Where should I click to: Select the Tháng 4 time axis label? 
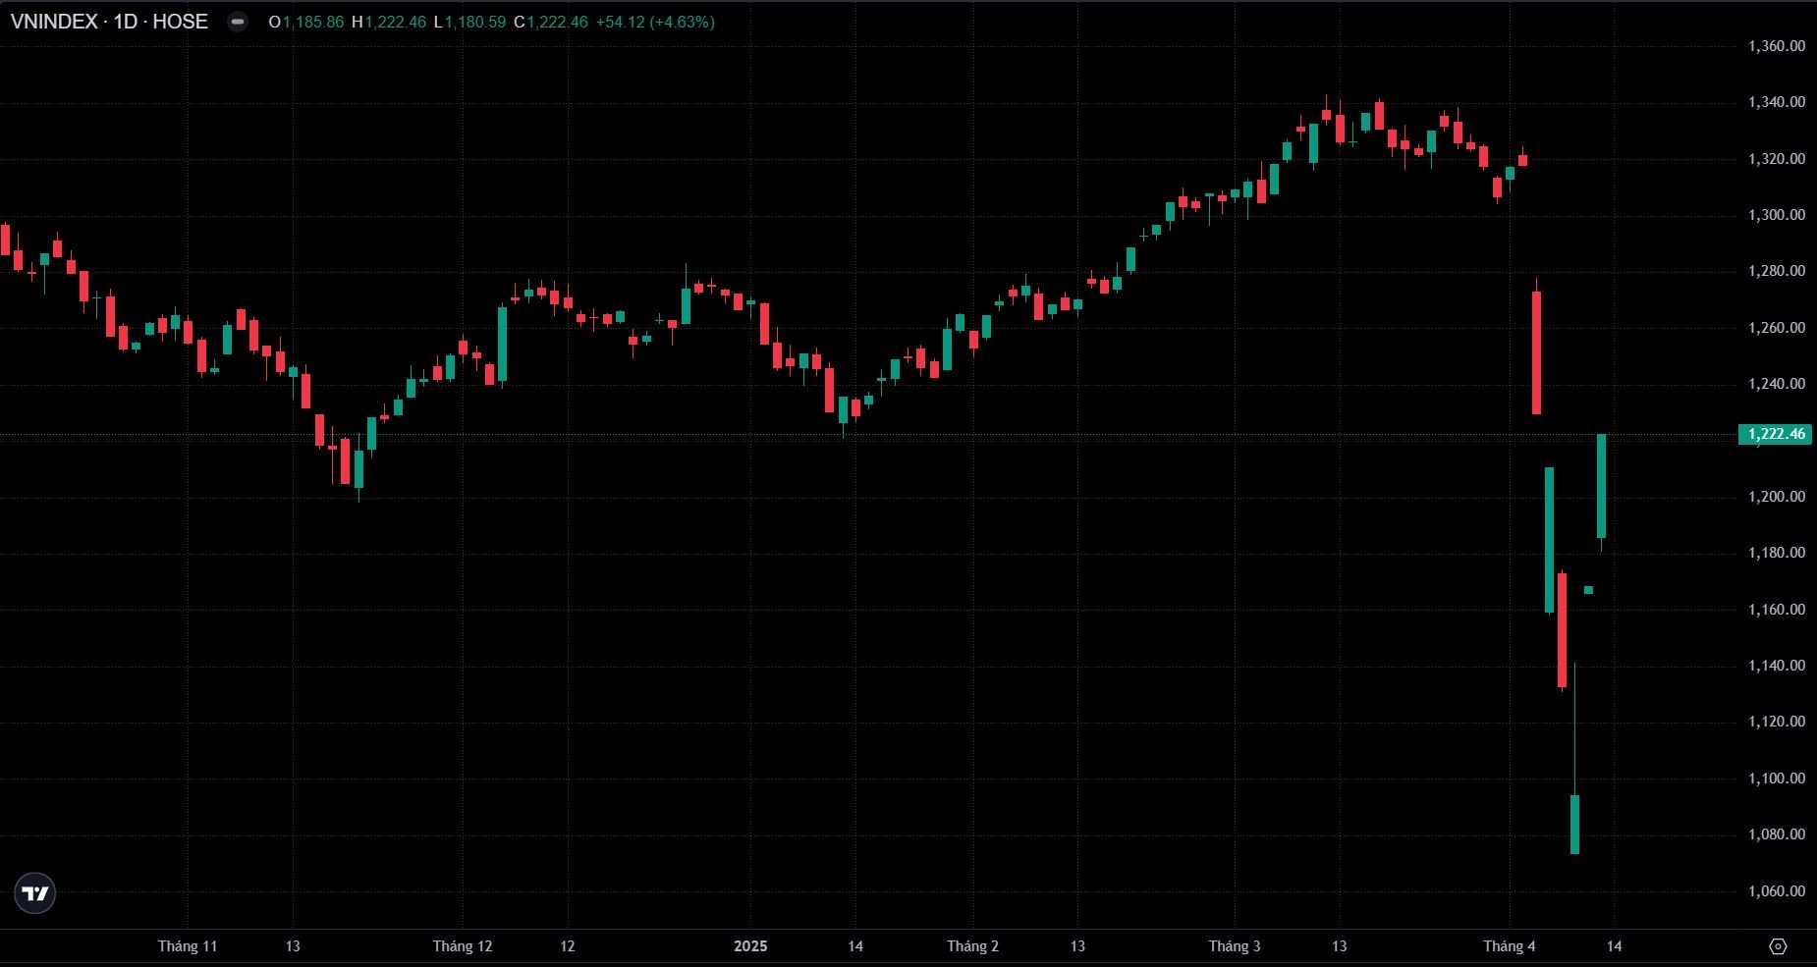1510,946
